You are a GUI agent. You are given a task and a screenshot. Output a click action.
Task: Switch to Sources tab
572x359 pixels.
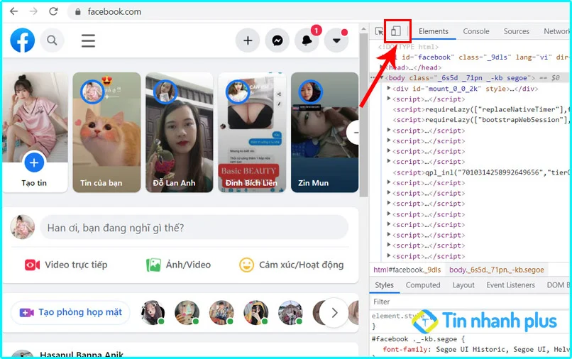click(x=516, y=31)
